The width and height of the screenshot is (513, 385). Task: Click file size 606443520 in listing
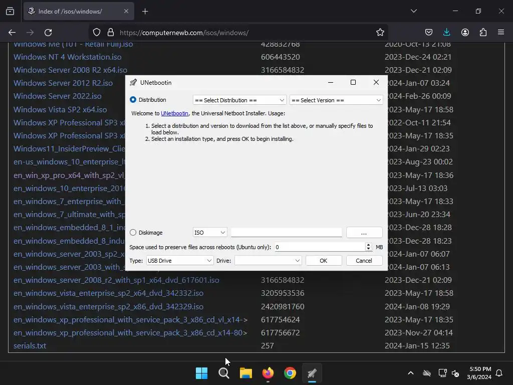click(x=281, y=57)
